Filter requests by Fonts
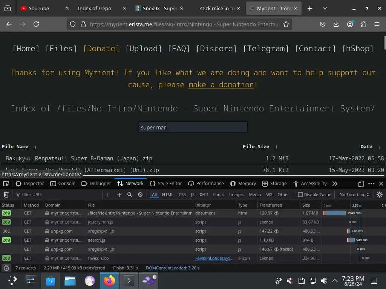Image resolution: width=386 pixels, height=289 pixels. coord(218,195)
